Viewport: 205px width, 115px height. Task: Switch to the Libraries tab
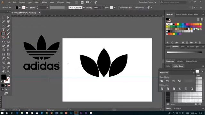[x=180, y=61]
